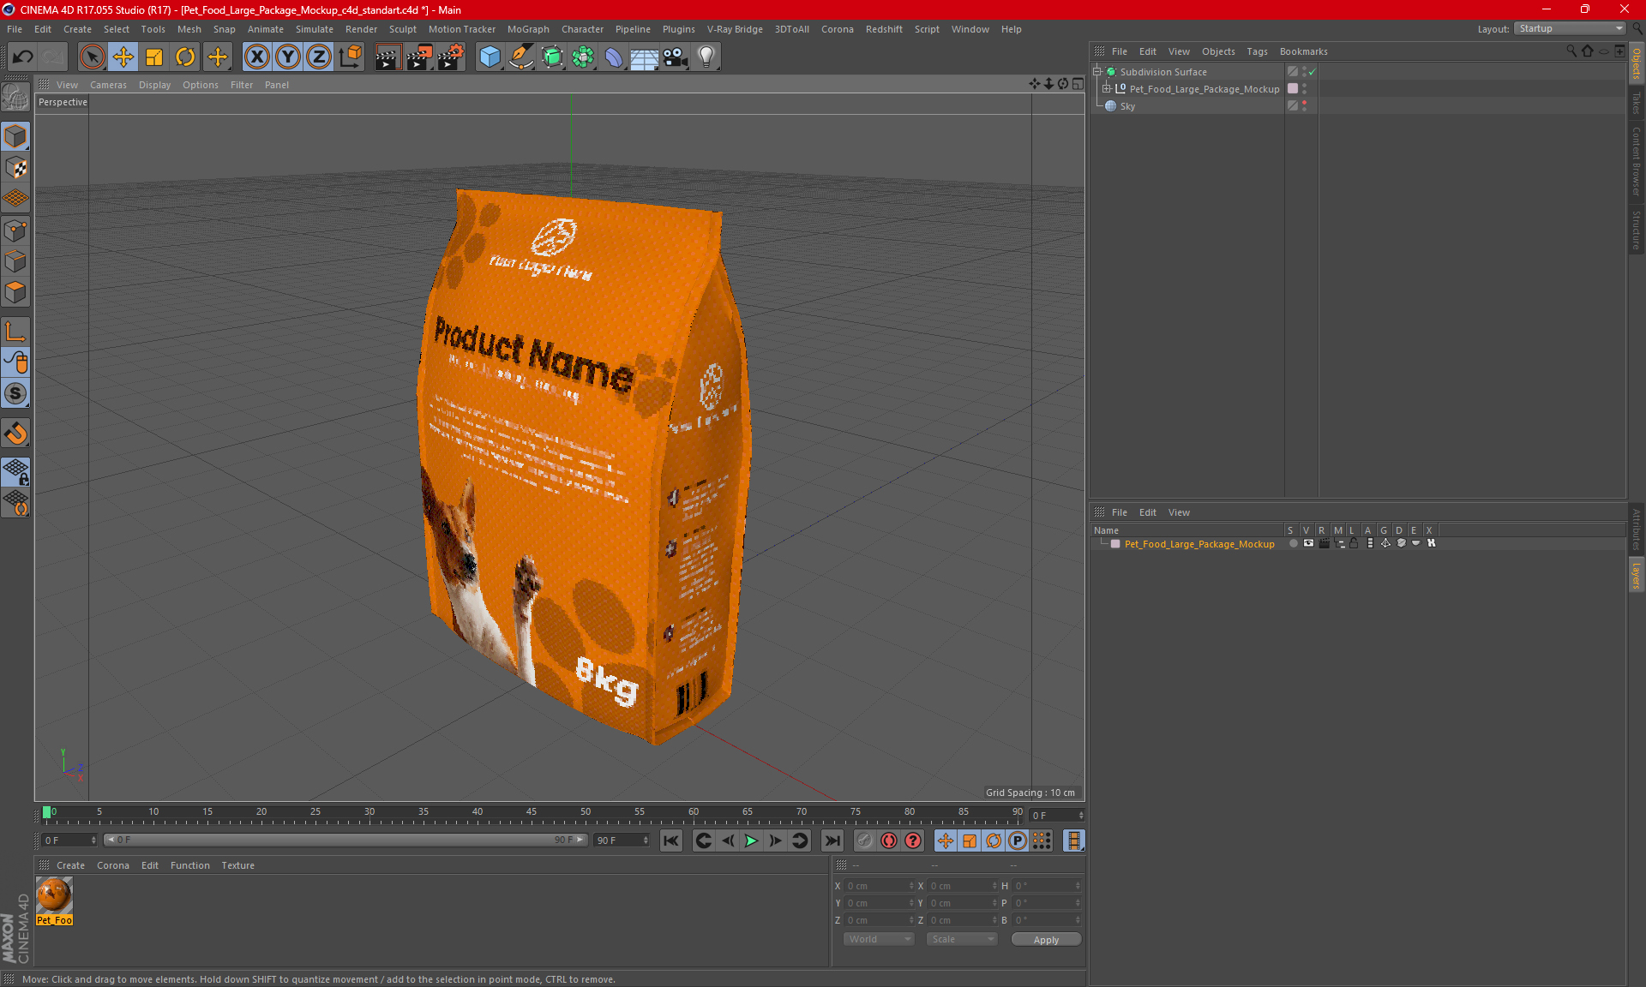
Task: Click the Undo arrow icon
Action: [x=23, y=57]
